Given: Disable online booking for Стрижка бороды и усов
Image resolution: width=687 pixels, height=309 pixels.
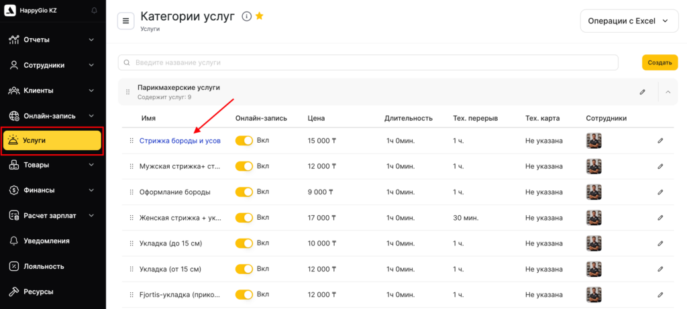Looking at the screenshot, I should [x=244, y=141].
